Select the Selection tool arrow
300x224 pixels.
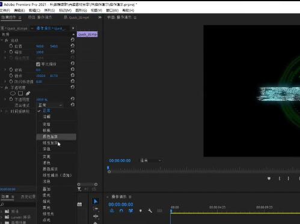click(x=96, y=201)
